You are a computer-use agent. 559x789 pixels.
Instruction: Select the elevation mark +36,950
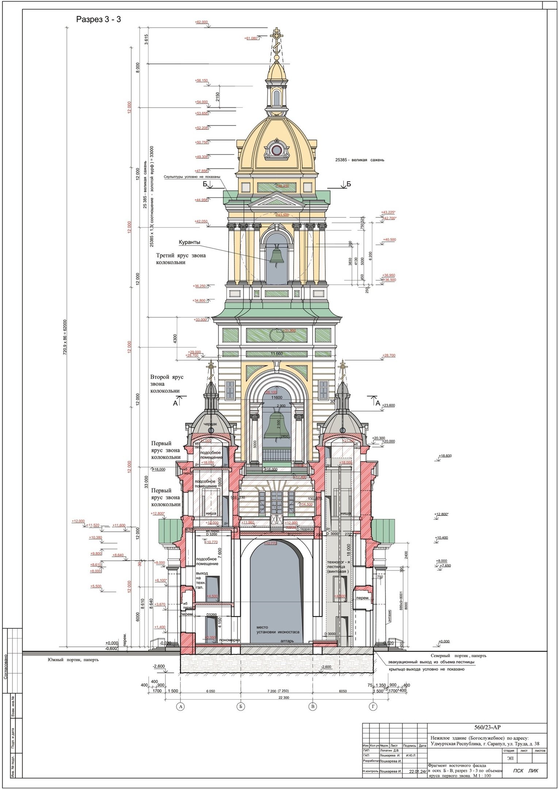click(x=389, y=275)
